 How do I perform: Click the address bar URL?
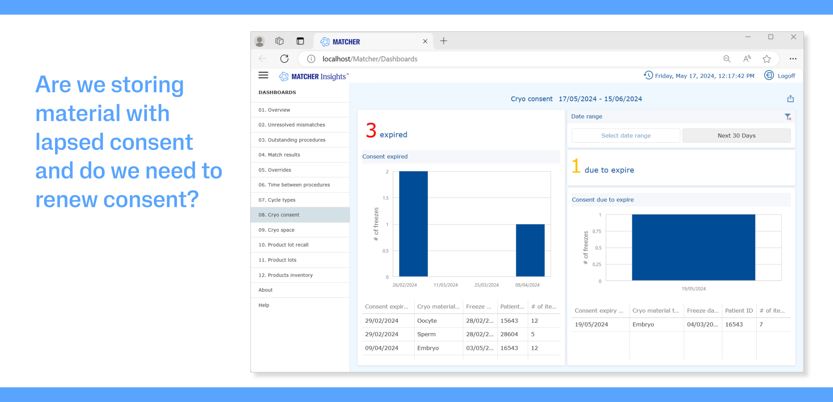click(370, 59)
